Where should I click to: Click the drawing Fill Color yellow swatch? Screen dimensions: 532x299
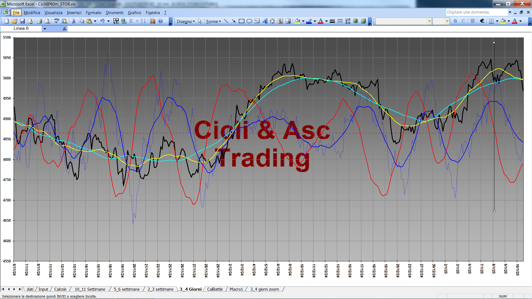(297, 21)
